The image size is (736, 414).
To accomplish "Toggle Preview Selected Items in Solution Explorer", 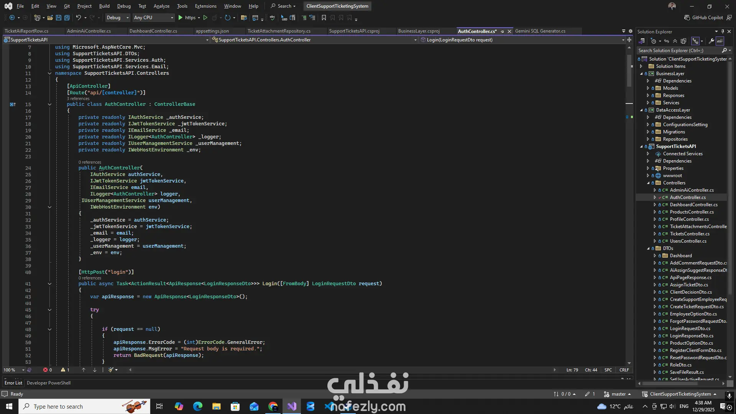I will pos(720,41).
